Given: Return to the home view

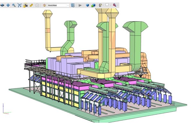Looking at the screenshot, I should click(44, 5).
